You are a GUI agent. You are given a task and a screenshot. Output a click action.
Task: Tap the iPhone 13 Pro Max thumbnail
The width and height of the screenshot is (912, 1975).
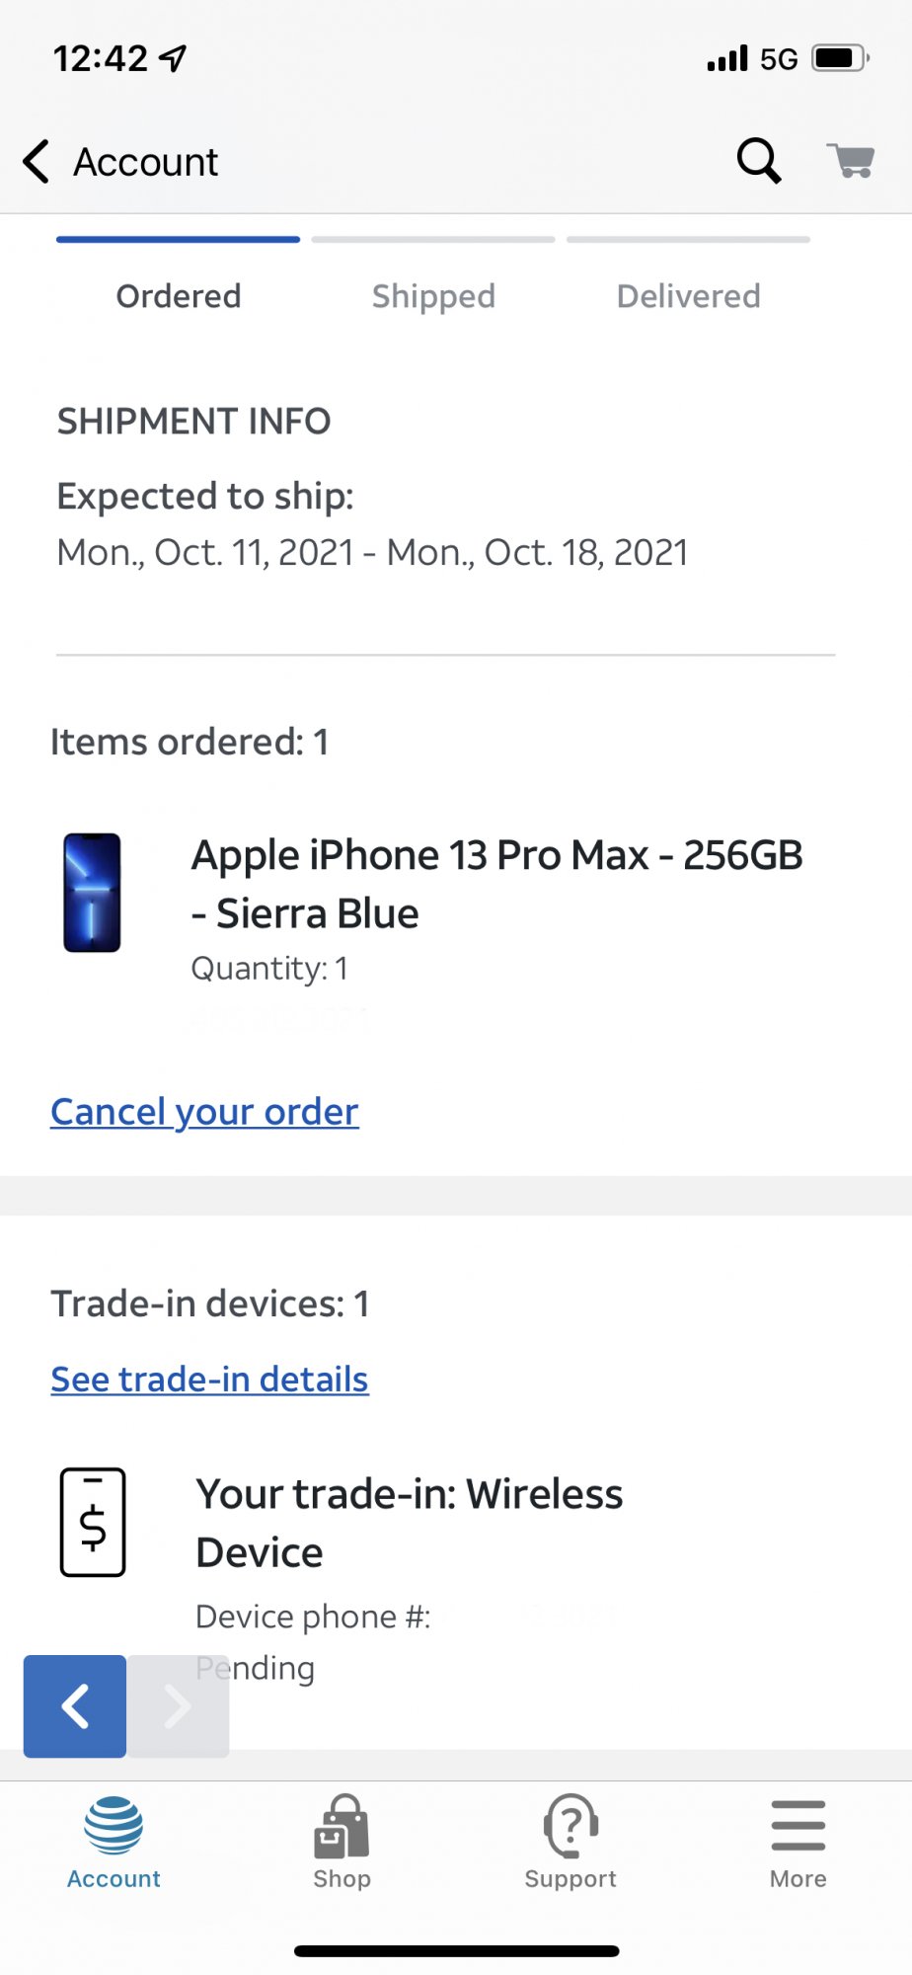tap(93, 893)
